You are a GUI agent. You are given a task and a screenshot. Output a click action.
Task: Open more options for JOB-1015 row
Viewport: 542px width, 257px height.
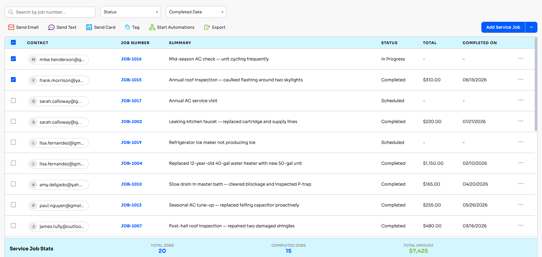click(x=521, y=79)
